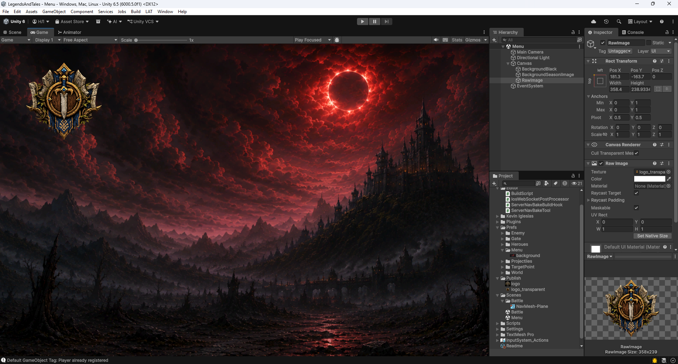Click the help question-mark icon next to Layout
This screenshot has height=364, width=678.
[x=662, y=22]
